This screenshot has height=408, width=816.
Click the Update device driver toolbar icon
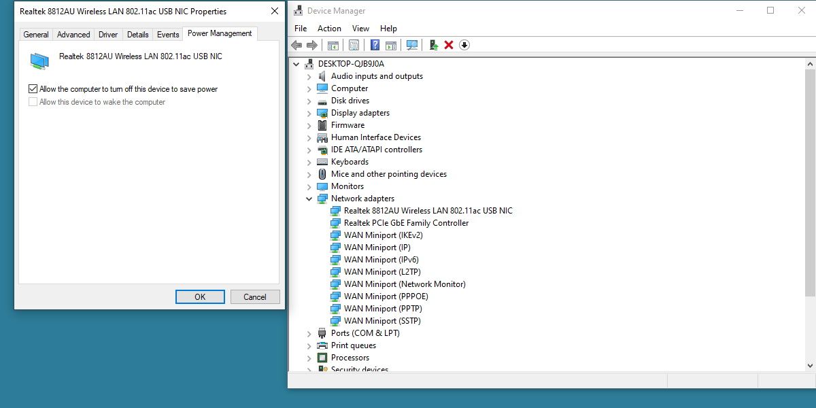pyautogui.click(x=433, y=45)
